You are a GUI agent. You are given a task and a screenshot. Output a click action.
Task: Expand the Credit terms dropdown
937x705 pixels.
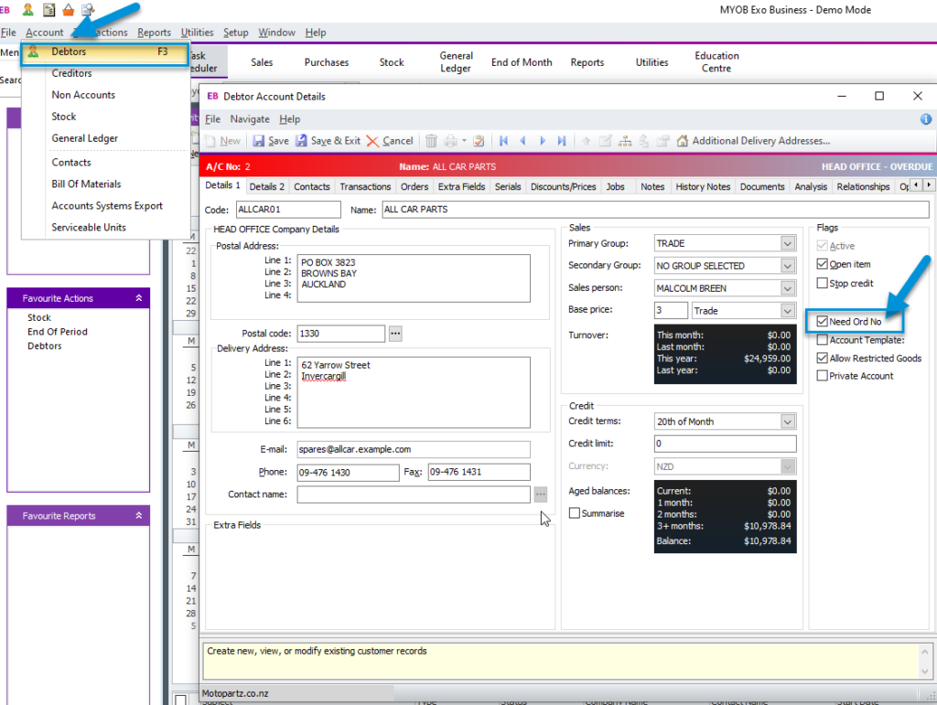(x=788, y=422)
